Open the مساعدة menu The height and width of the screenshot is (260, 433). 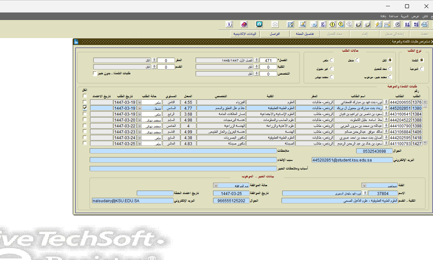(394, 16)
